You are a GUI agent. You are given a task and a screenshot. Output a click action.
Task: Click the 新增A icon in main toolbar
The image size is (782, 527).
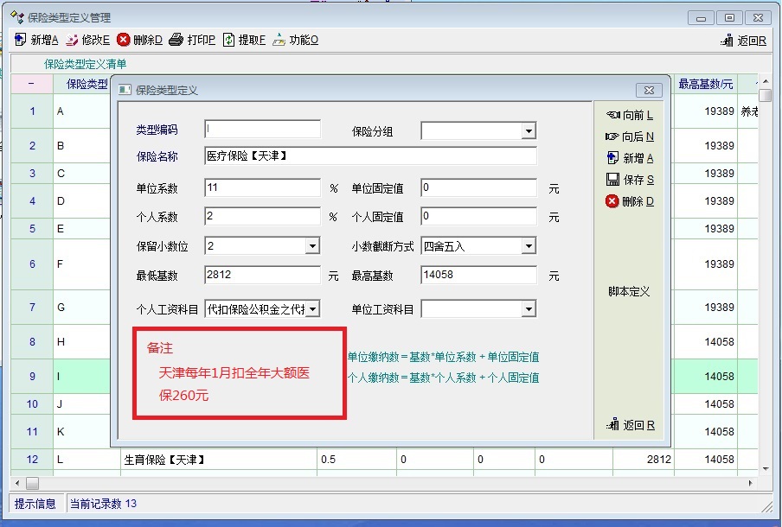(x=22, y=40)
